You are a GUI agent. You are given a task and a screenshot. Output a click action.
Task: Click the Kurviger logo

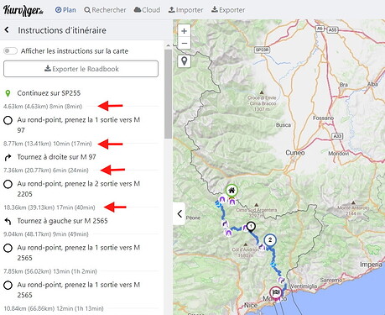point(23,10)
